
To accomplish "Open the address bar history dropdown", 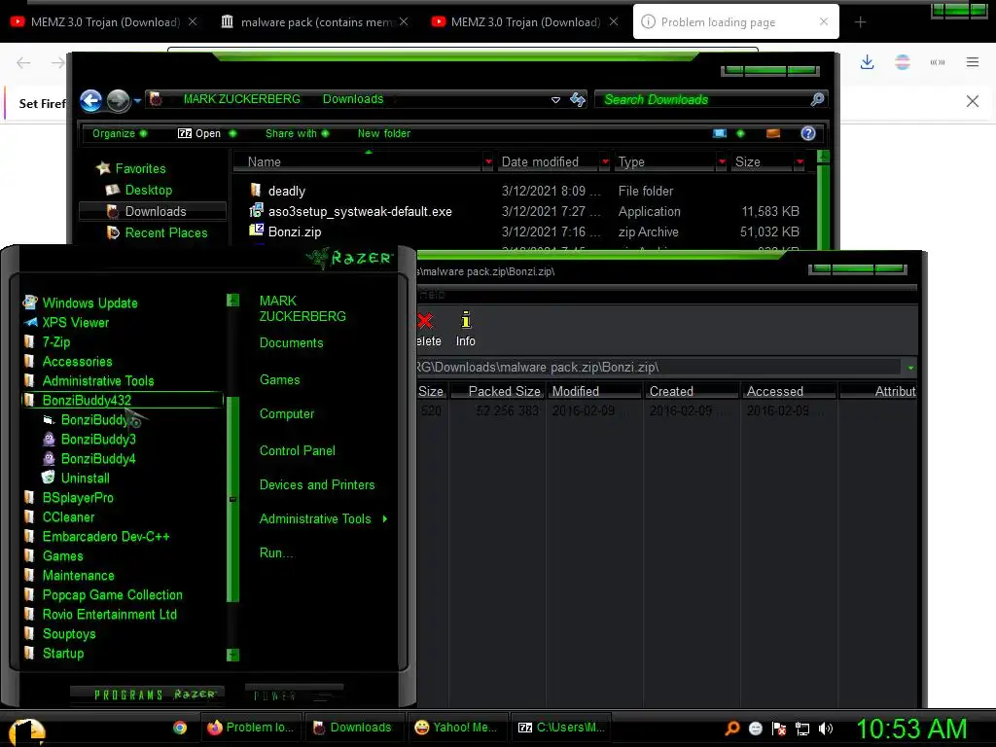I will click(555, 100).
